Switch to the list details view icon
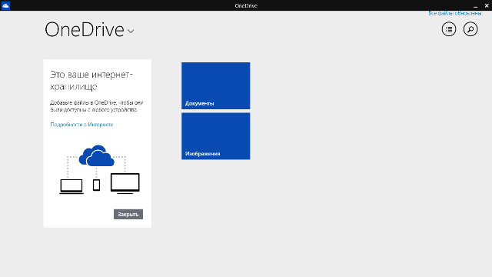Image resolution: width=492 pixels, height=277 pixels. (449, 29)
